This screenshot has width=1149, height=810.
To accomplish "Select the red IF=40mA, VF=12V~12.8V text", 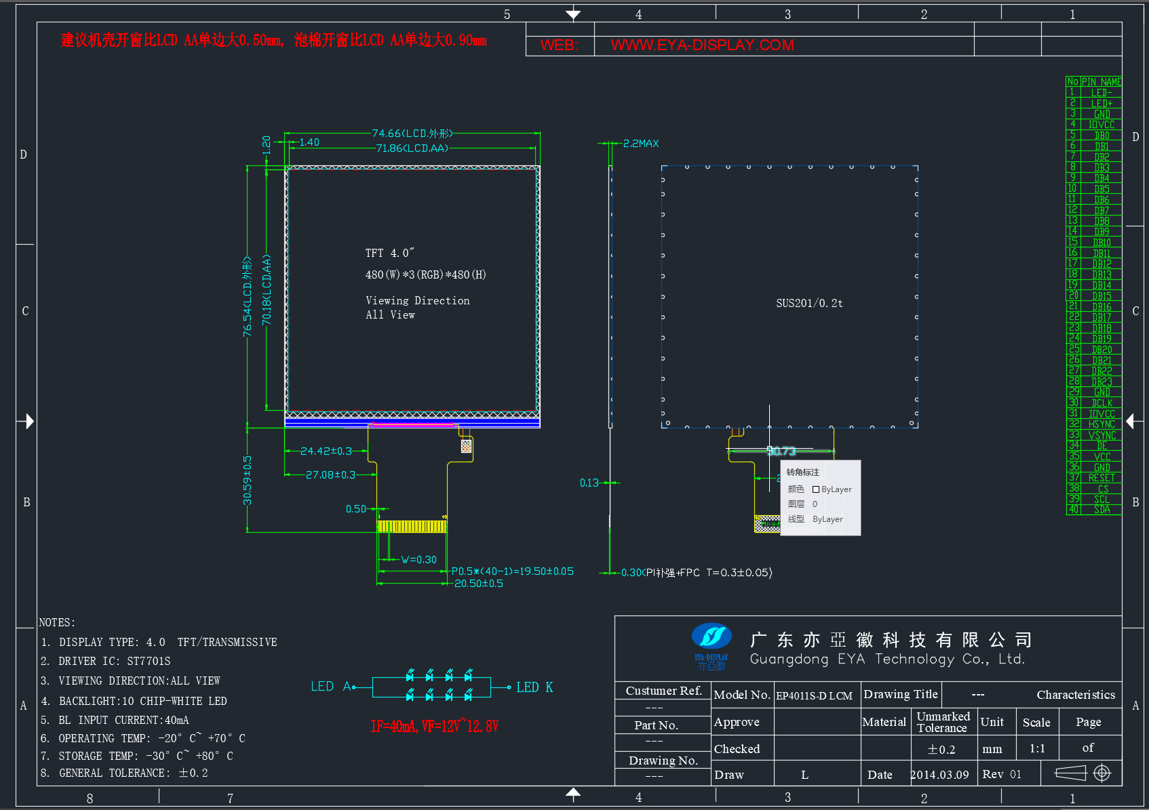I will 434,727.
